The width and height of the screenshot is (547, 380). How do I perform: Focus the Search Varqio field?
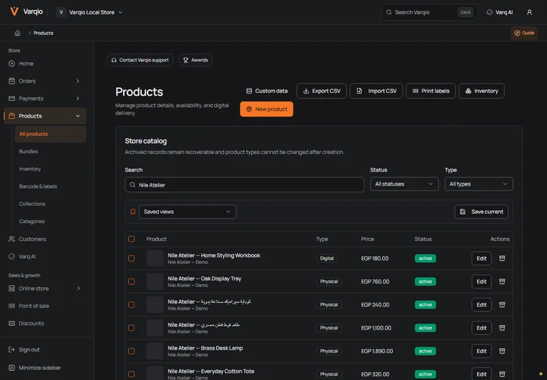coord(430,12)
